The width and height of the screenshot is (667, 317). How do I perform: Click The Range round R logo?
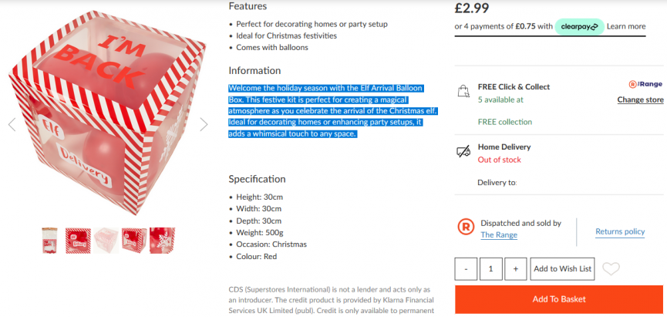click(465, 227)
